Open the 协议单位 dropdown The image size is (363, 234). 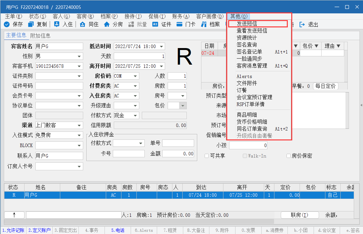[79, 106]
